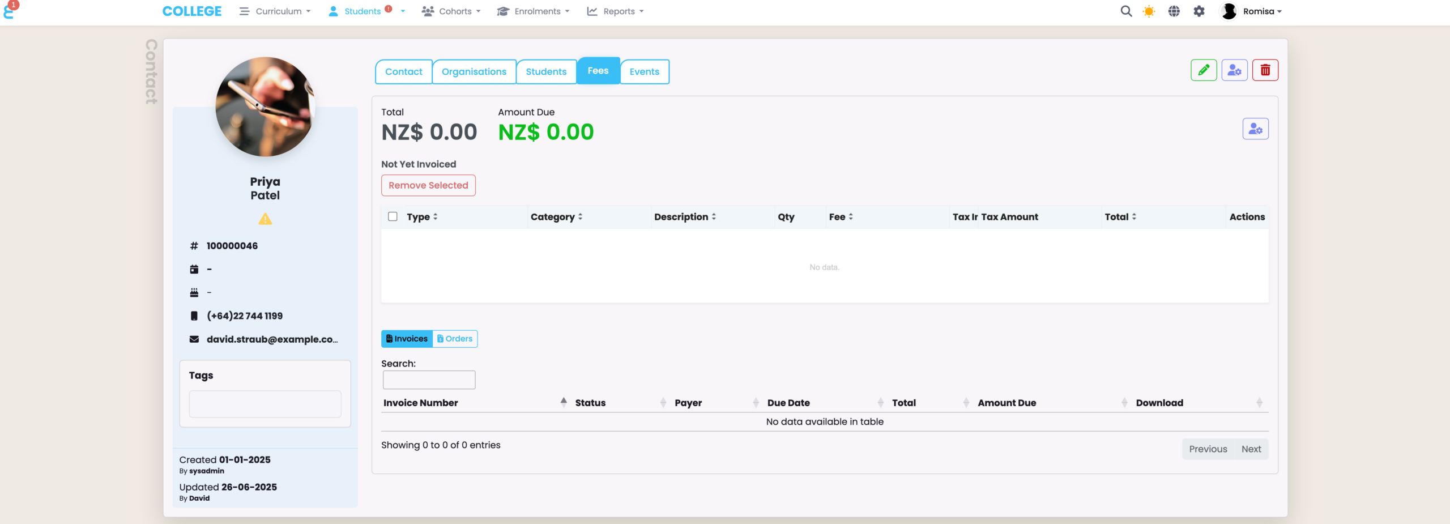The width and height of the screenshot is (1450, 524).
Task: Toggle the sun theme icon
Action: pyautogui.click(x=1149, y=11)
